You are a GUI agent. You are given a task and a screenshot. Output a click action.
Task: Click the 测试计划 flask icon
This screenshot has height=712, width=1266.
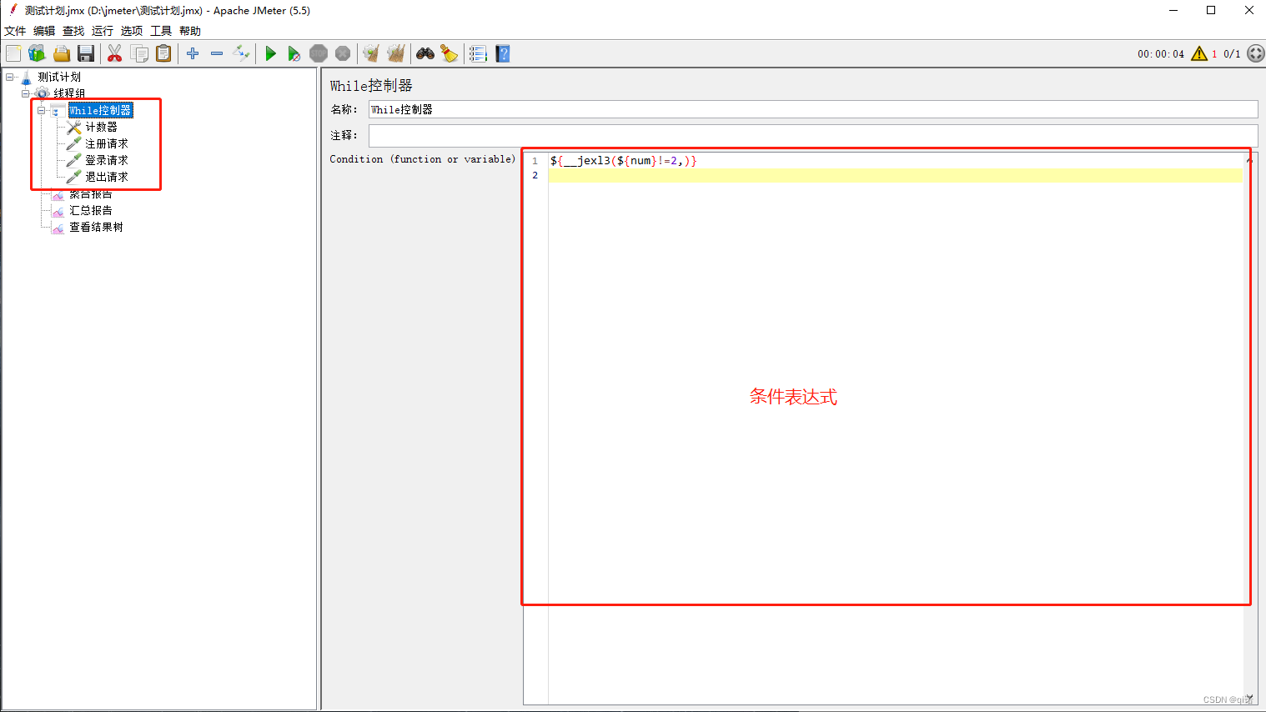click(26, 78)
